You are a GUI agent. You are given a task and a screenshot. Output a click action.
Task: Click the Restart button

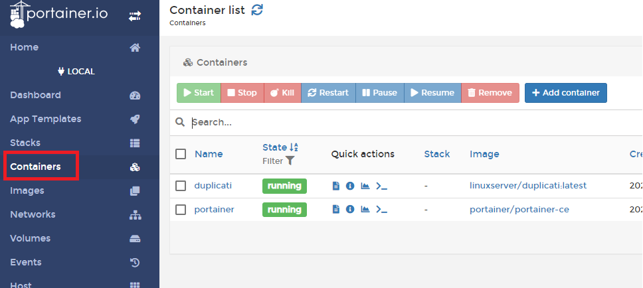tap(328, 93)
